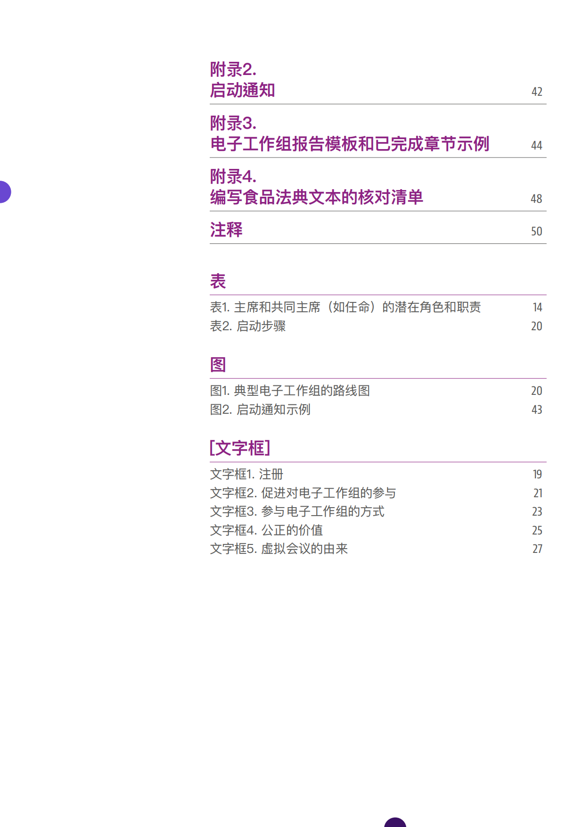Click page number 20 for 图1
Image resolution: width=582 pixels, height=827 pixels.
tap(537, 391)
